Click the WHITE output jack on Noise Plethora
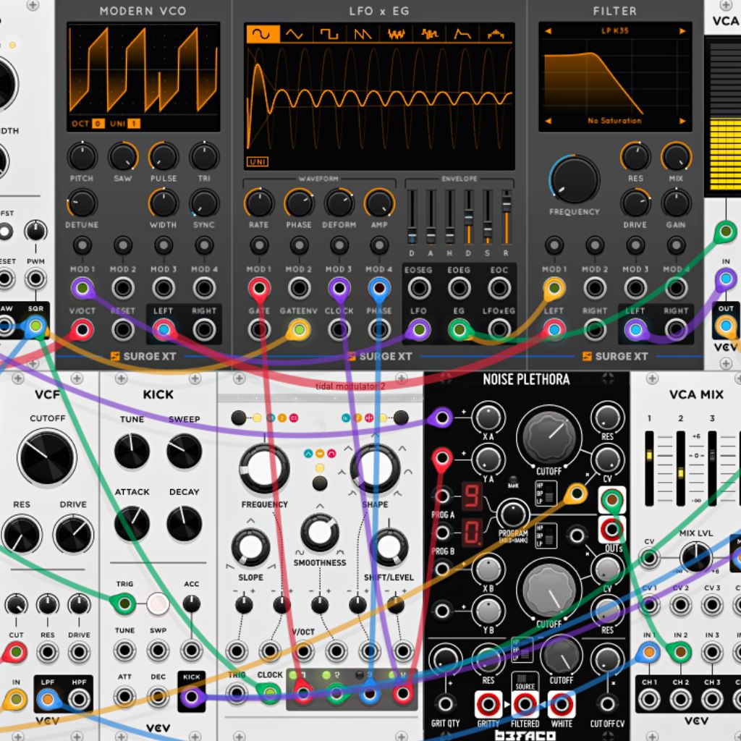741x741 pixels. pos(561,705)
